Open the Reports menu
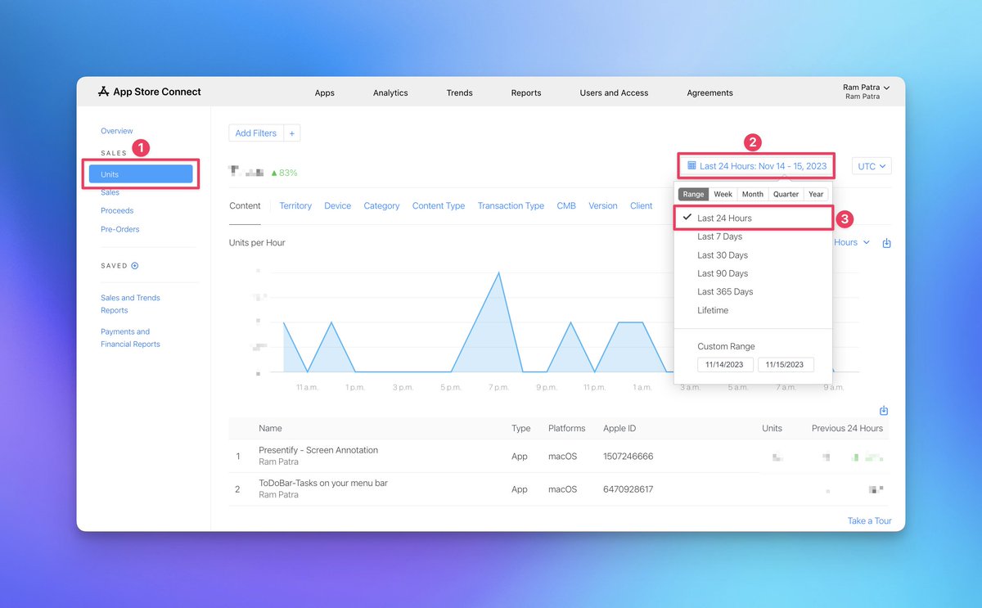The width and height of the screenshot is (982, 608). point(526,93)
